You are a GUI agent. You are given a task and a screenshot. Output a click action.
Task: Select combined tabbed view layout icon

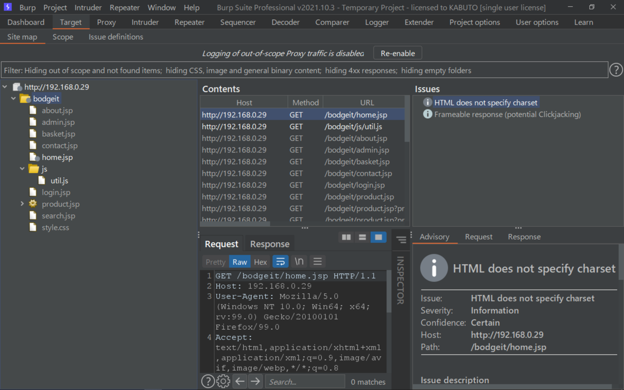click(379, 237)
